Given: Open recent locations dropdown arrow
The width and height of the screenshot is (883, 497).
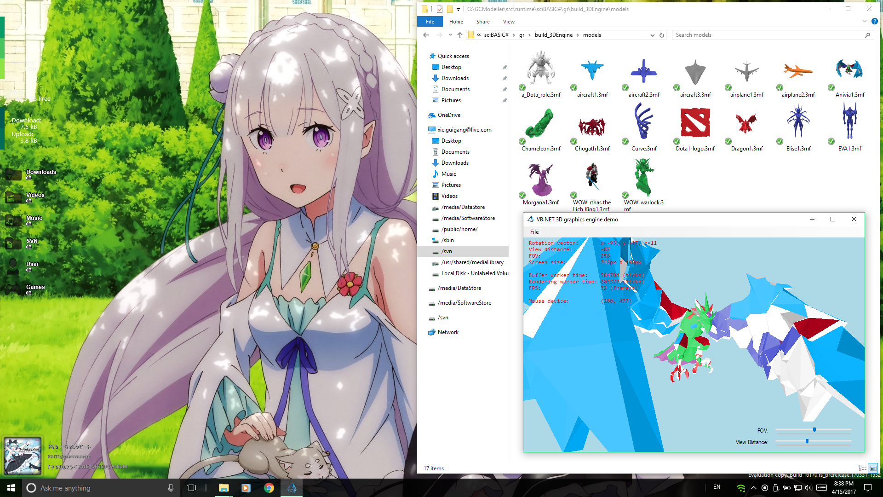Looking at the screenshot, I should click(450, 35).
